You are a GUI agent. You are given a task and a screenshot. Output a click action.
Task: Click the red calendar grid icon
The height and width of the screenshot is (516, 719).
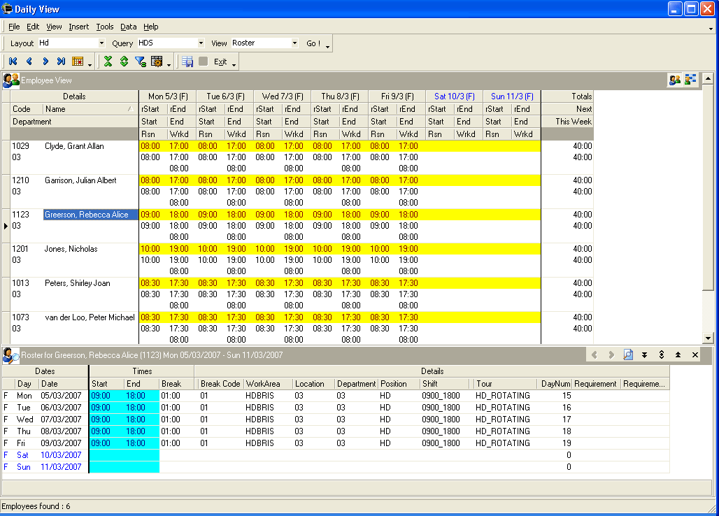tap(78, 62)
